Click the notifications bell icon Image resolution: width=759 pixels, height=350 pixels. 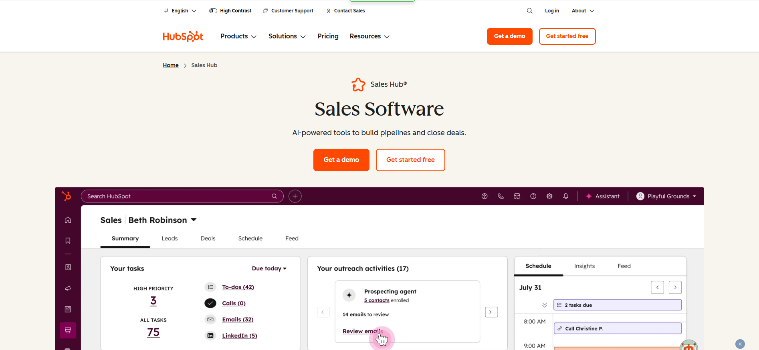[x=565, y=196]
